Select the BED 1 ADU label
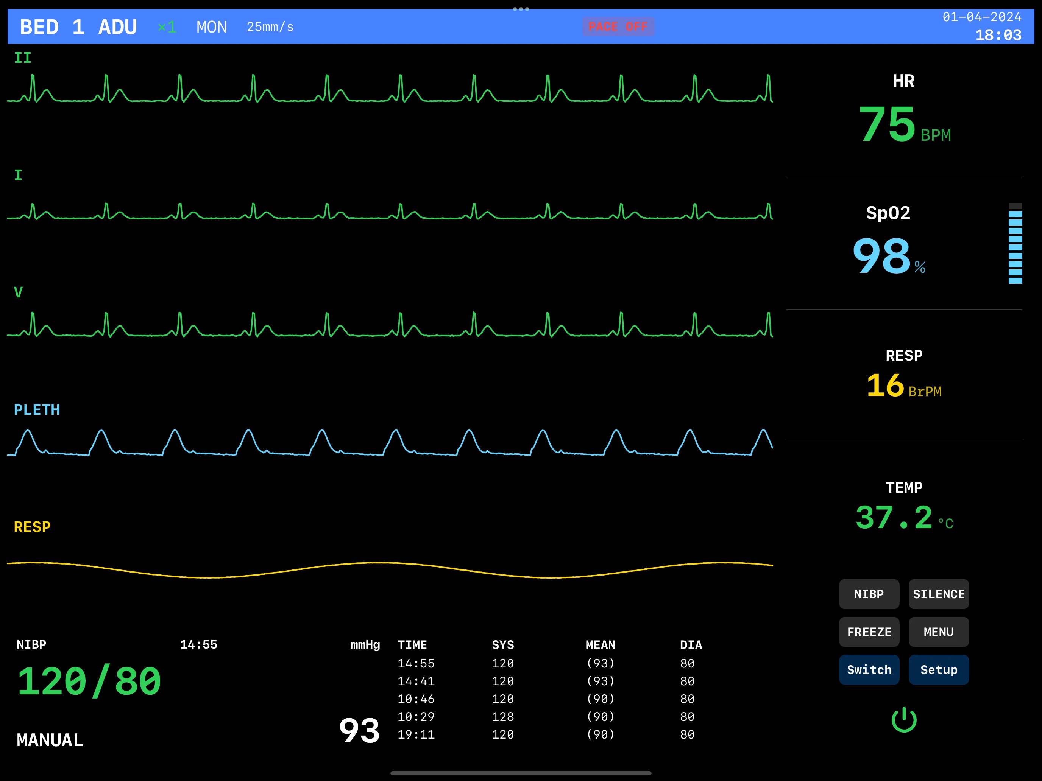The width and height of the screenshot is (1042, 781). pos(79,27)
